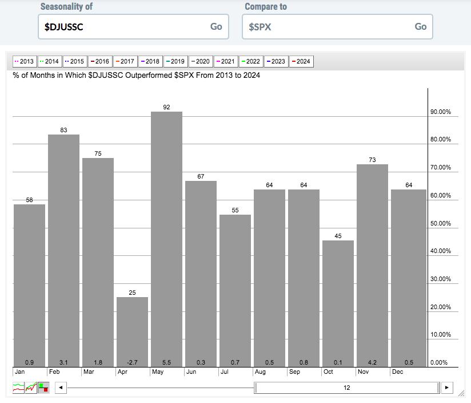This screenshot has width=471, height=403.
Task: Toggle the 2016 year legend
Action: (100, 61)
